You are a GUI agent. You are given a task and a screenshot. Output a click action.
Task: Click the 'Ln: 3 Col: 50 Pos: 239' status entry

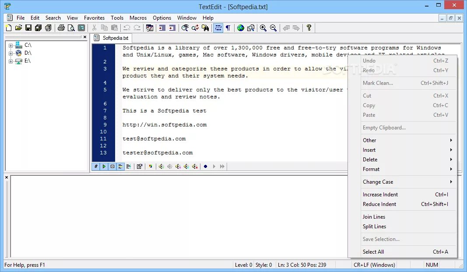302,265
